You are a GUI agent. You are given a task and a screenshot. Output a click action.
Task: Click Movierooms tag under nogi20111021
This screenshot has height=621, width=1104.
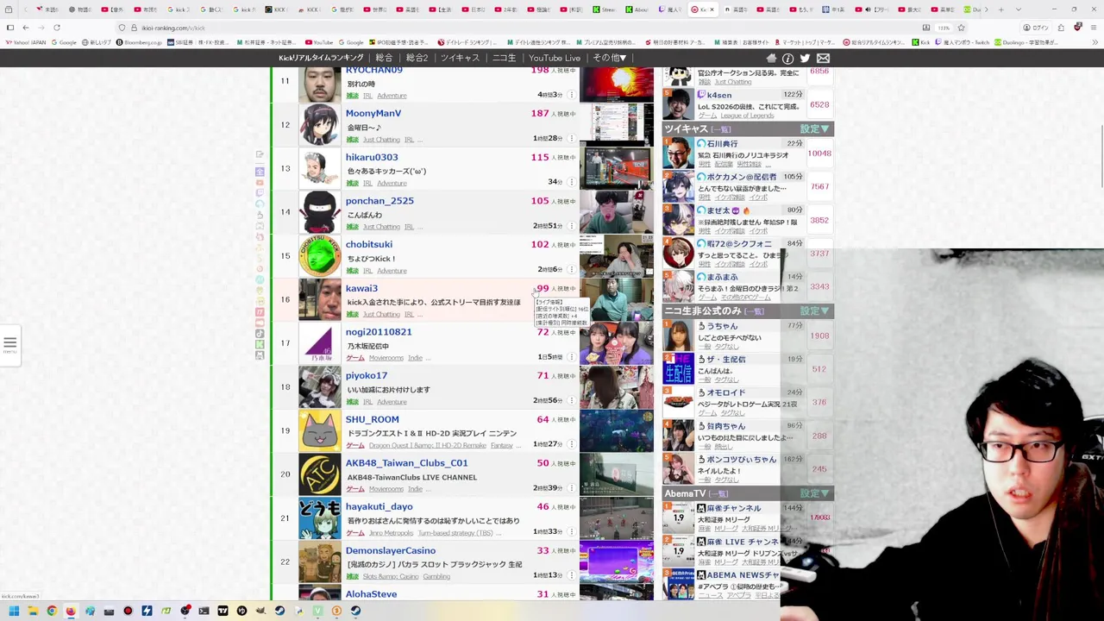pos(386,358)
